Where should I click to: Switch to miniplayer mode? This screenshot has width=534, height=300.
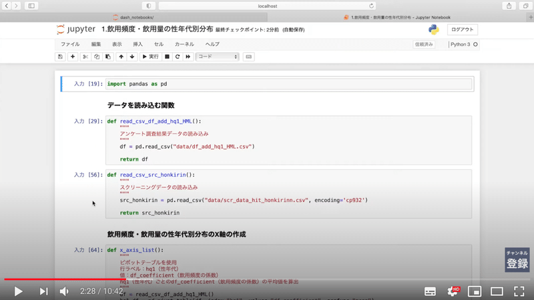(475, 291)
